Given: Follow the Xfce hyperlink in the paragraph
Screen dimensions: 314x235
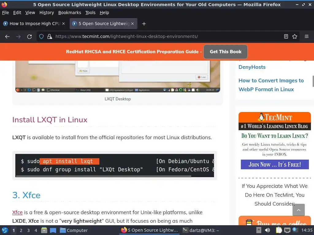Looking at the screenshot, I should pyautogui.click(x=17, y=212).
